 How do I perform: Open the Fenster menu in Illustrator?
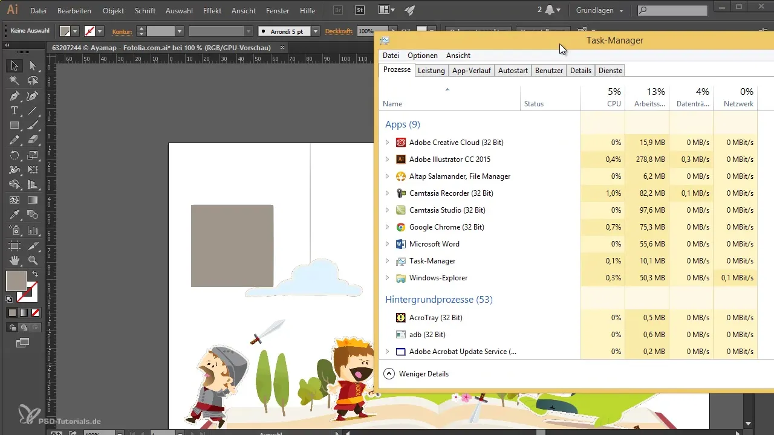pyautogui.click(x=278, y=11)
